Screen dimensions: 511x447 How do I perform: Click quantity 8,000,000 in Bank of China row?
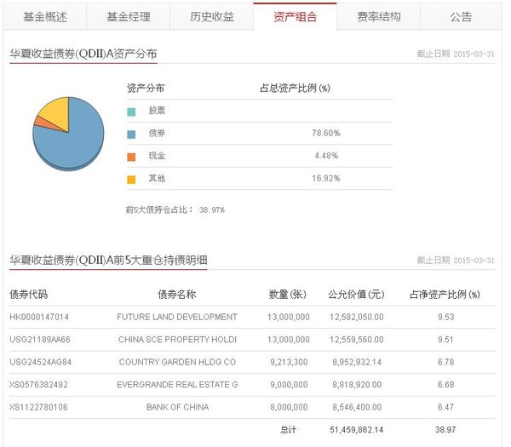[289, 407]
